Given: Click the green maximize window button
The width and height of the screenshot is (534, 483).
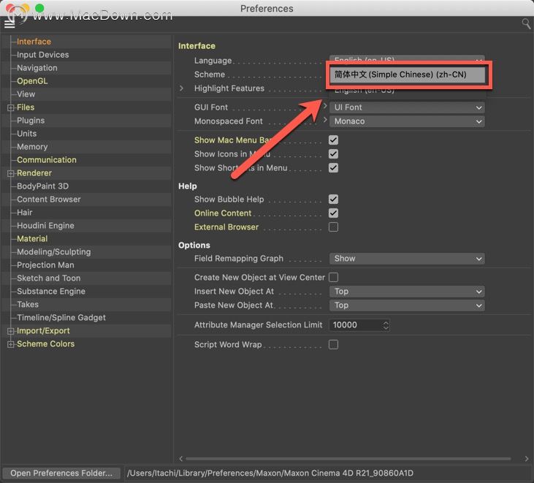Looking at the screenshot, I should [x=39, y=7].
